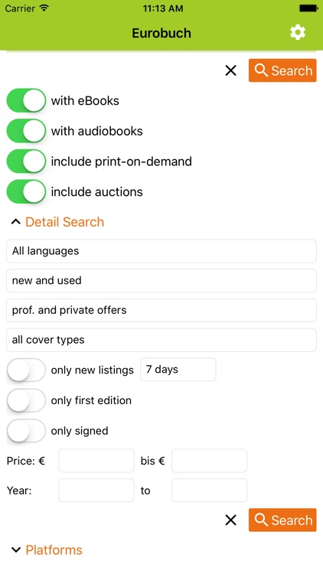Clear search with bottom X icon

click(x=230, y=520)
